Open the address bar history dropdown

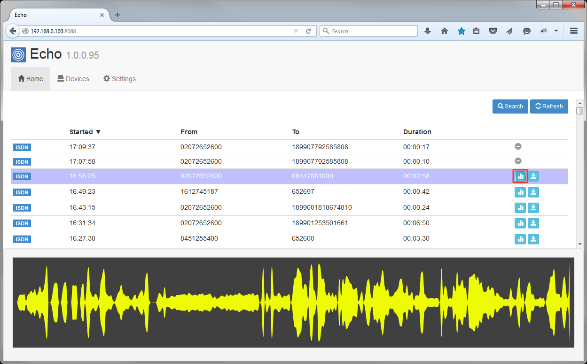[296, 31]
